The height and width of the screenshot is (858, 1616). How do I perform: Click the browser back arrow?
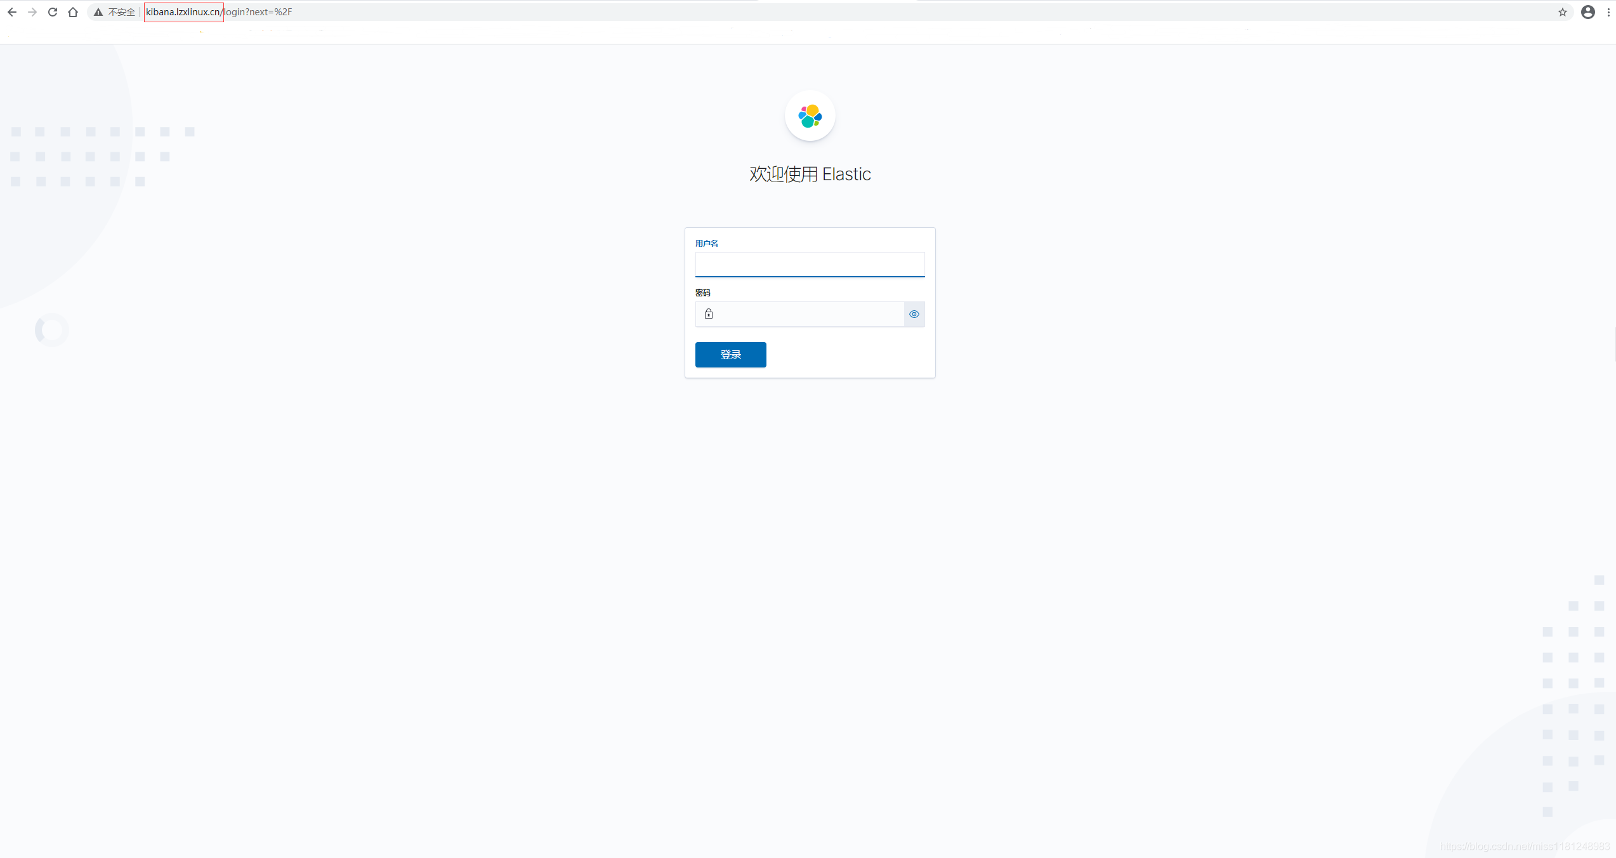point(12,12)
